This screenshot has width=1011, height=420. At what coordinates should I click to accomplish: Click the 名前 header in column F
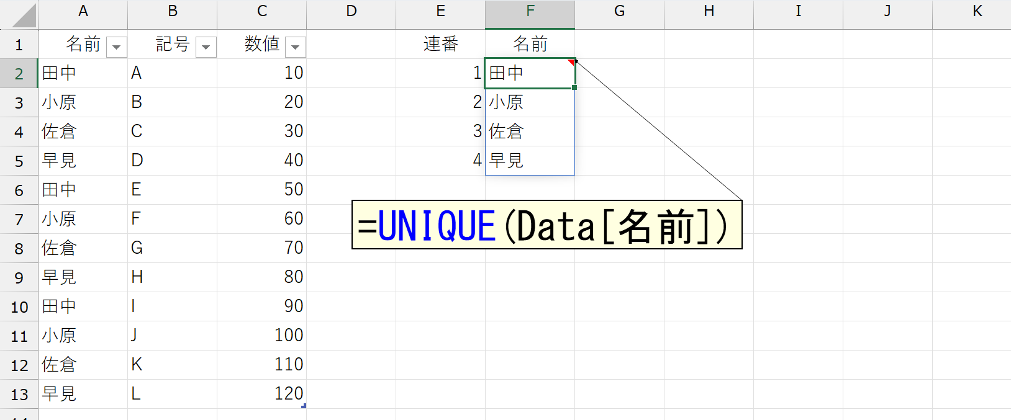tap(530, 44)
